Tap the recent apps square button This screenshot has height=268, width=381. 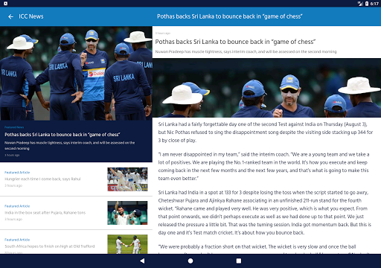[239, 261]
